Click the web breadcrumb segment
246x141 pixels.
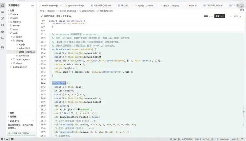(42, 11)
